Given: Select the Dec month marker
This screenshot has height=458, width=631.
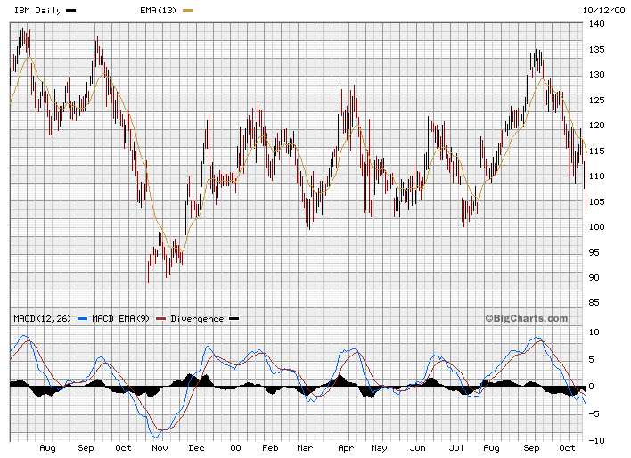Looking at the screenshot, I should tap(198, 449).
